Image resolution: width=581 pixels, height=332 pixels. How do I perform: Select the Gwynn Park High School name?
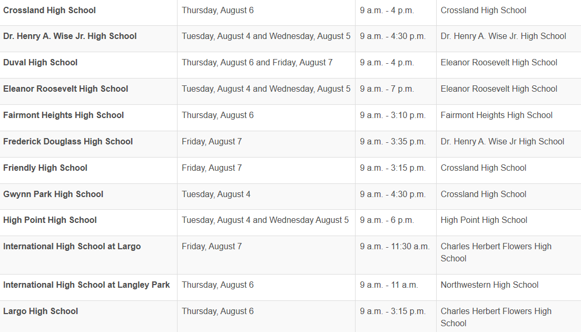coord(53,194)
